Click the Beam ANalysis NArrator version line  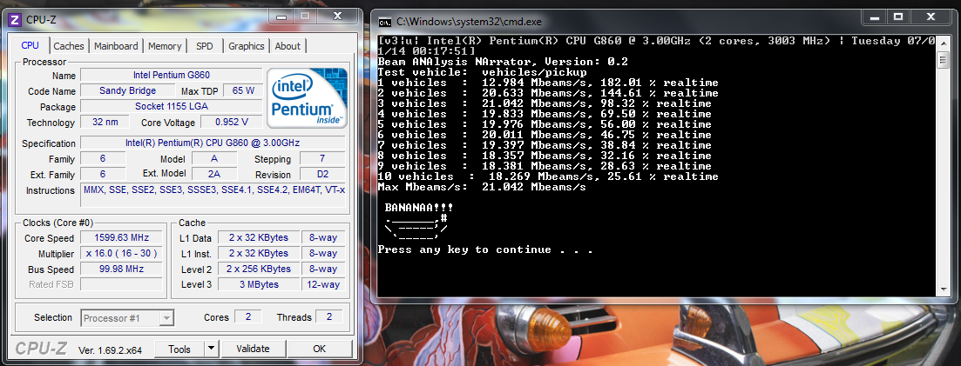pos(503,62)
